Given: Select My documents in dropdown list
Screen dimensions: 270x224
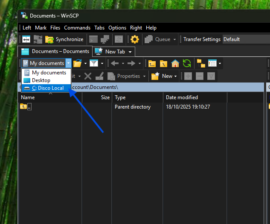Looking at the screenshot, I should 49,73.
